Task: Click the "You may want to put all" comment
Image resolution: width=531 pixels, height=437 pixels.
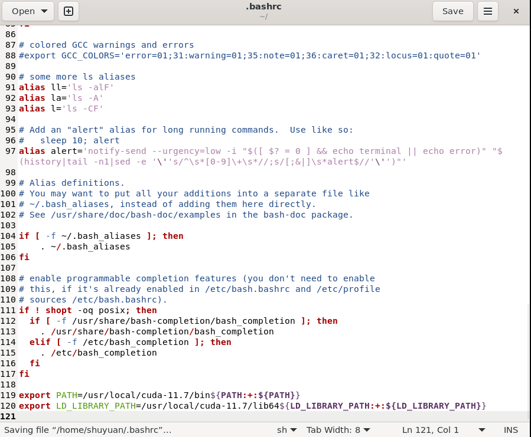Action: pyautogui.click(x=194, y=193)
